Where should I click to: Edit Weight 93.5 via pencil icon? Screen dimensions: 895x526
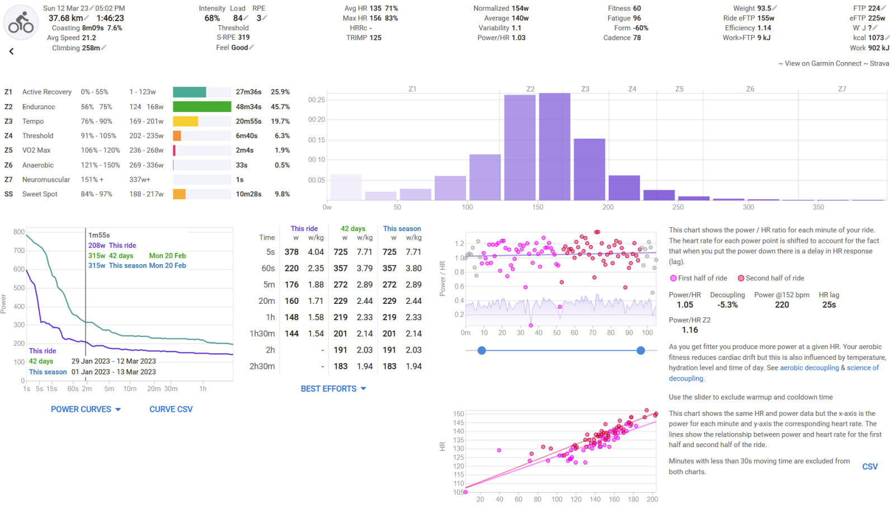[775, 8]
